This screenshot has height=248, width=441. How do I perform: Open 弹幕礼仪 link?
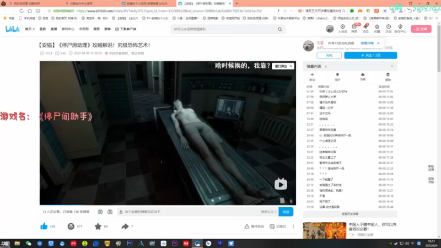268,212
